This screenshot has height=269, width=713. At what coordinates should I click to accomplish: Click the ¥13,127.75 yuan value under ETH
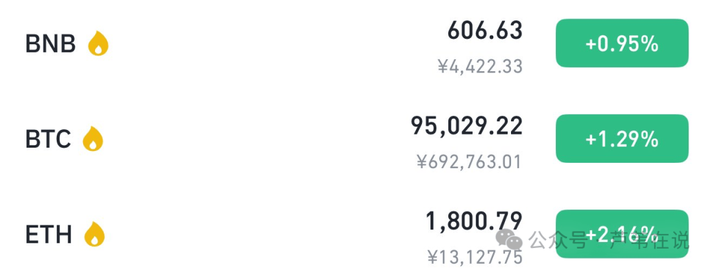(475, 258)
